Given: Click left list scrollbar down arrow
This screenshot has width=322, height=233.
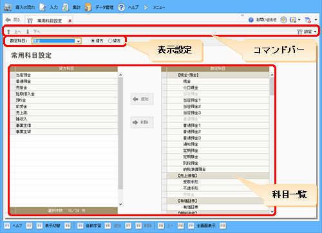Looking at the screenshot, I should click(120, 204).
